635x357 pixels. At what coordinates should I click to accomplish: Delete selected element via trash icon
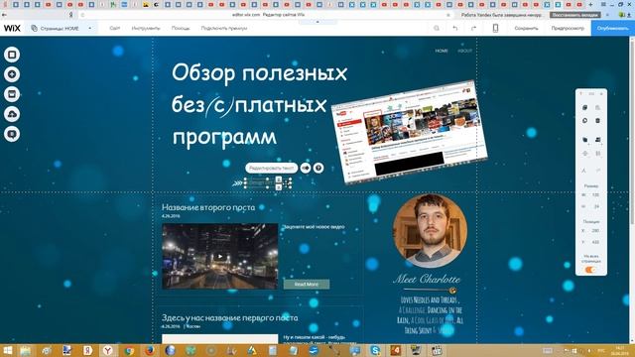(x=597, y=121)
